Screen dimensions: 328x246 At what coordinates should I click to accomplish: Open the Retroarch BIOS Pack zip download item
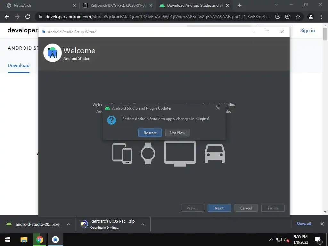pyautogui.click(x=108, y=224)
